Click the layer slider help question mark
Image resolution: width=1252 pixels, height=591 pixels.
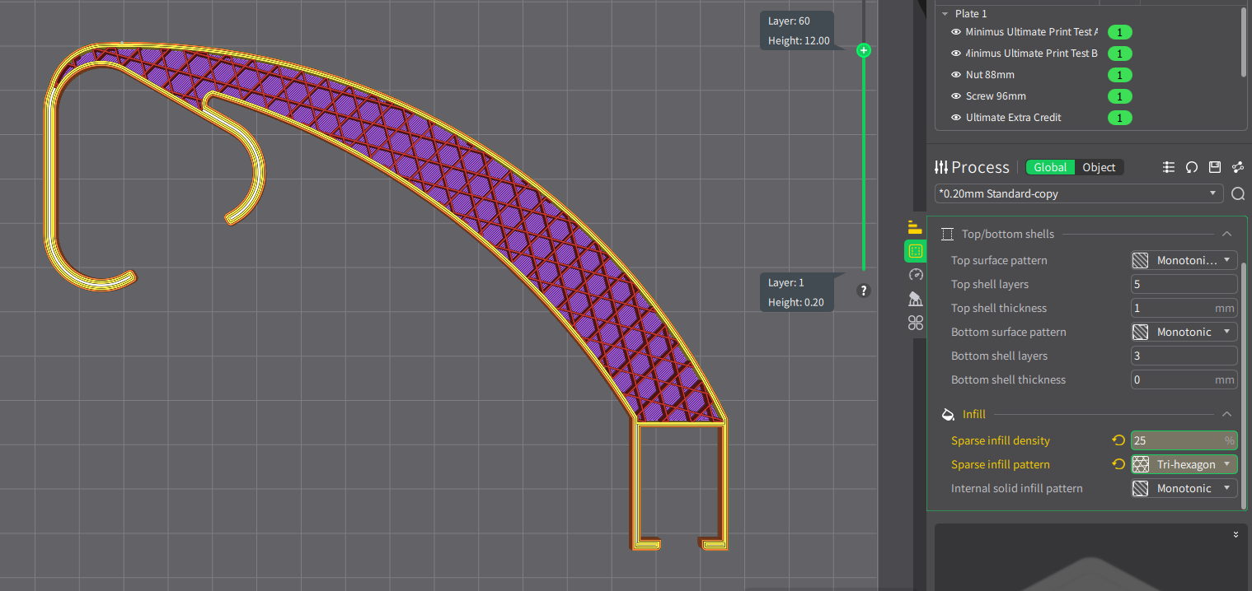[864, 291]
